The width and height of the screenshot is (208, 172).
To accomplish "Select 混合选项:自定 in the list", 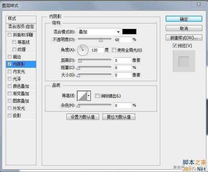I will [x=21, y=27].
